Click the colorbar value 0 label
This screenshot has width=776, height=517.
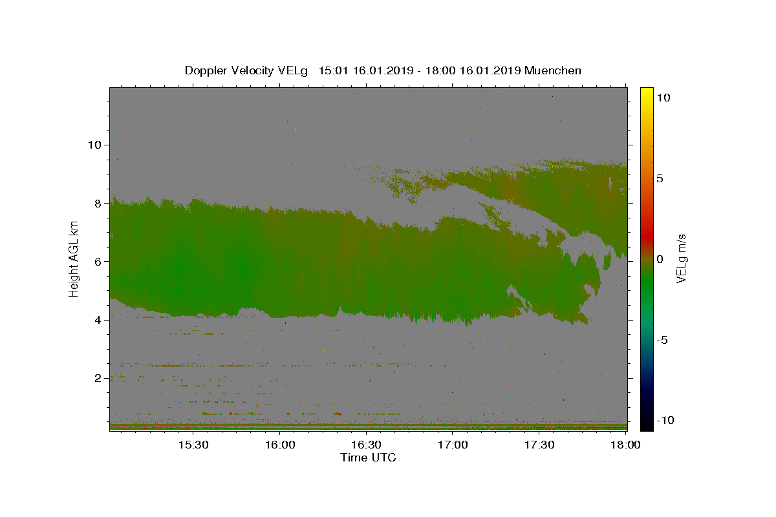(660, 259)
